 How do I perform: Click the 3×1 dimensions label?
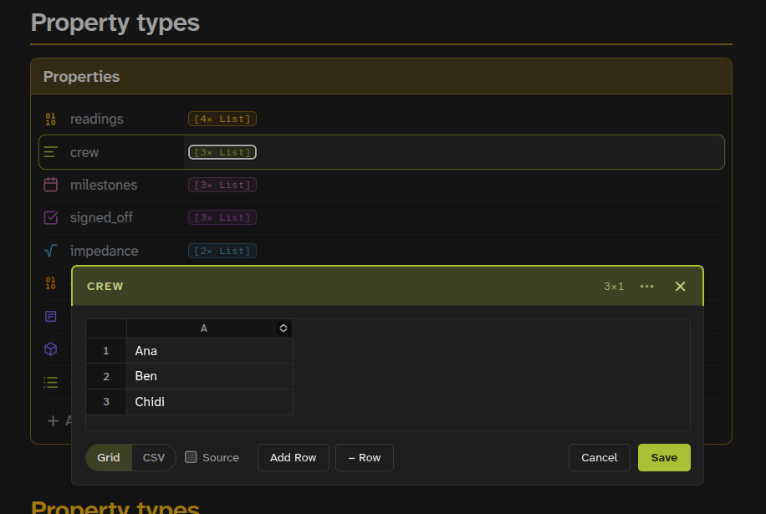point(614,287)
